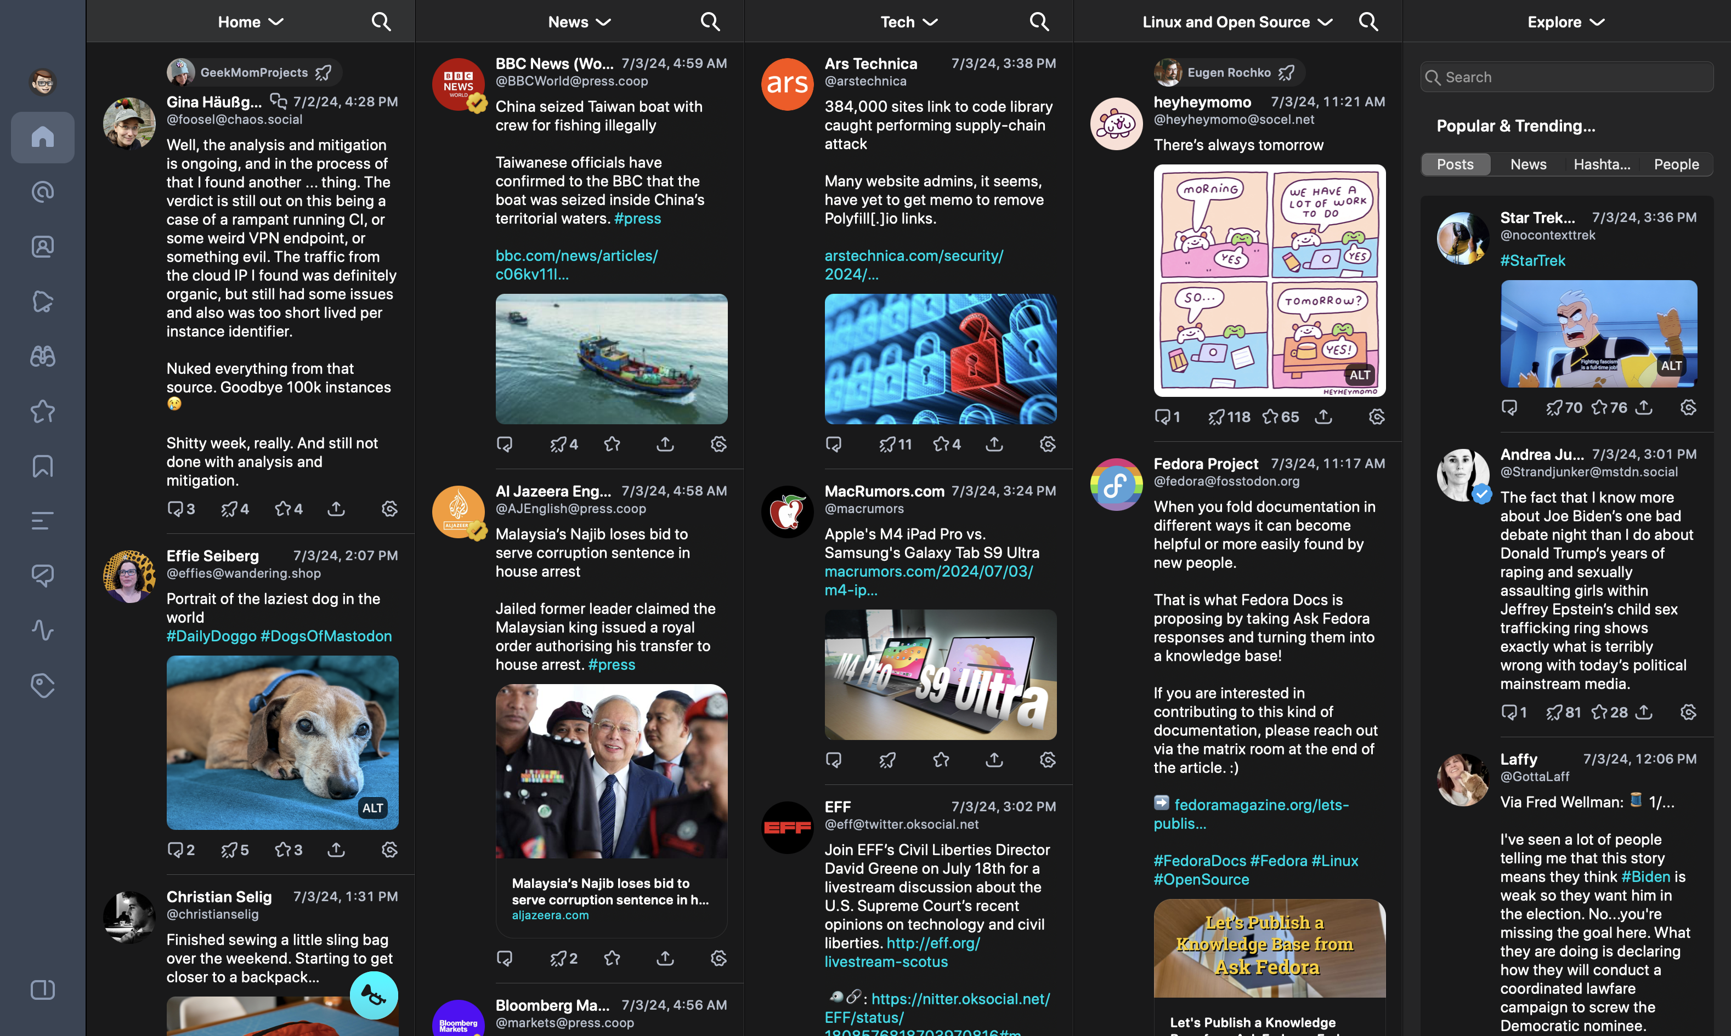This screenshot has width=1731, height=1036.
Task: View the sleeping dog photo
Action: (x=282, y=742)
